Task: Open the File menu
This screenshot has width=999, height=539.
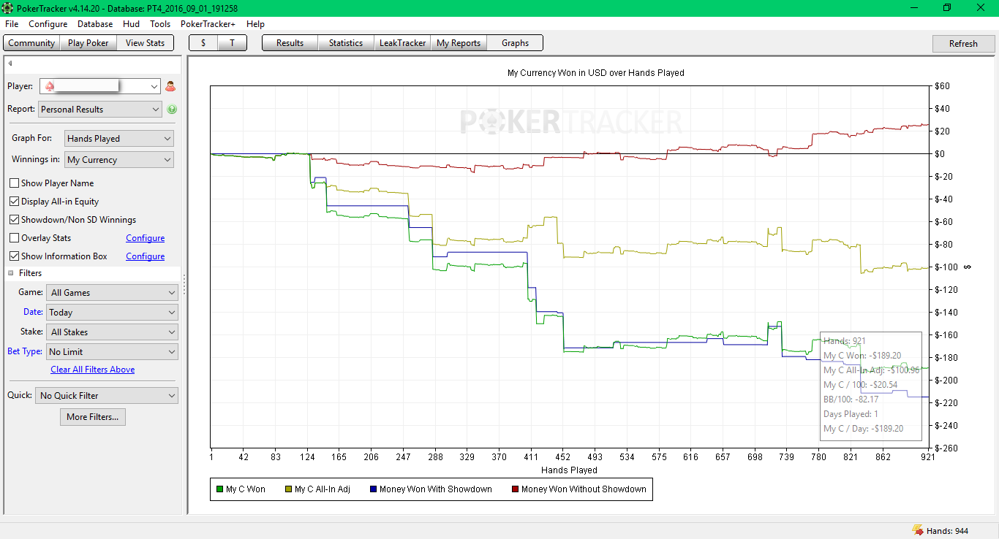Action: pos(12,24)
